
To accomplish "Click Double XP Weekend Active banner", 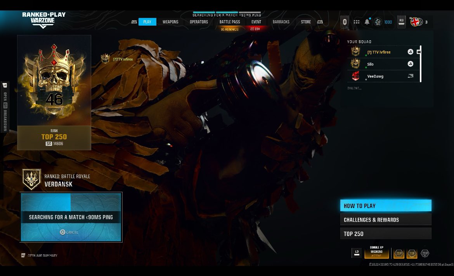I will (376, 252).
